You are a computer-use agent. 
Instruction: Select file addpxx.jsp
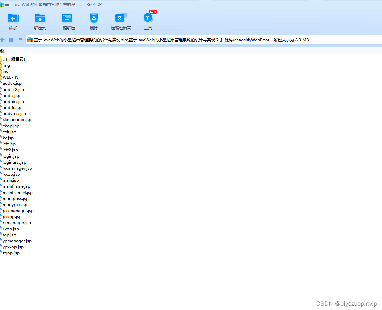(x=12, y=102)
